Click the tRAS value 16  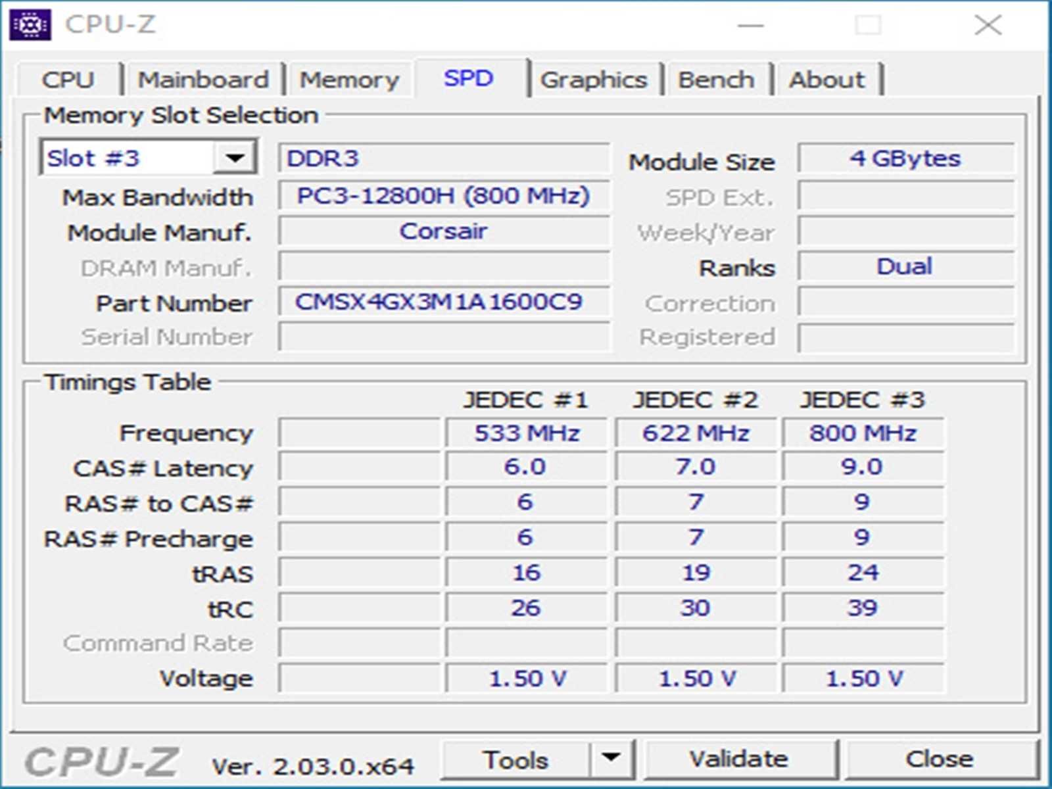527,572
